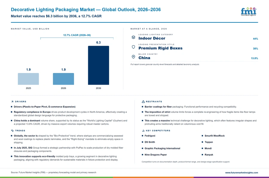Click the TRENDS section heading
Screen dimensions: 269x178
20,131
